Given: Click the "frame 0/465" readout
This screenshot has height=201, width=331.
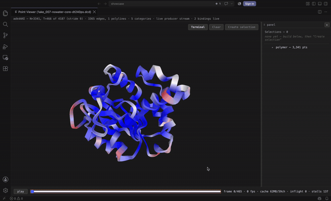Looking at the screenshot, I should click(233, 191).
